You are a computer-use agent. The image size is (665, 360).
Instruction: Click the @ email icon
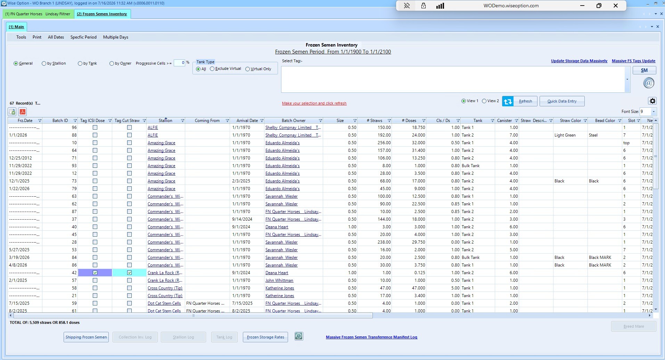pyautogui.click(x=649, y=83)
